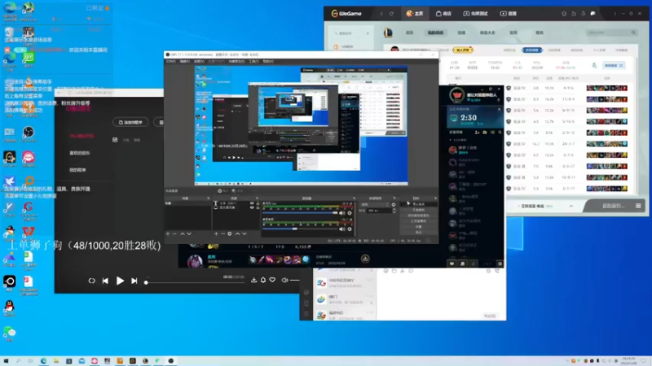Lock the text source in OBS

[258, 203]
